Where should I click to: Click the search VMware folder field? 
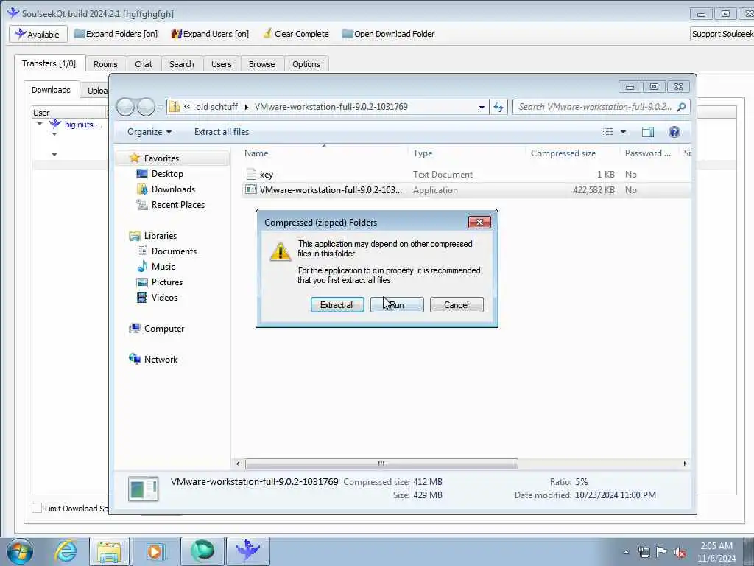tap(601, 107)
